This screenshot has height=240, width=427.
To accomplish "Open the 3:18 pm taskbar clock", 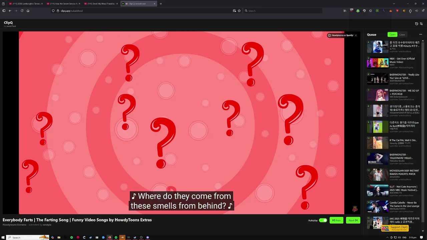I will pyautogui.click(x=413, y=237).
